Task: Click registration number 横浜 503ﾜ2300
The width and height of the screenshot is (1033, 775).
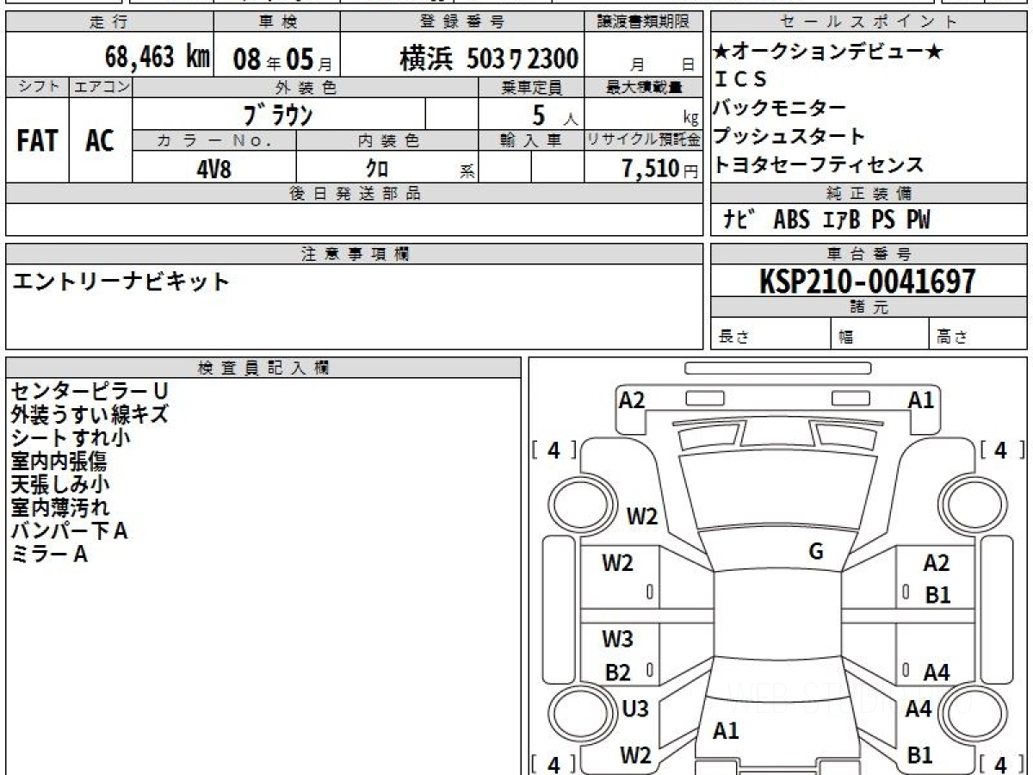Action: click(488, 59)
